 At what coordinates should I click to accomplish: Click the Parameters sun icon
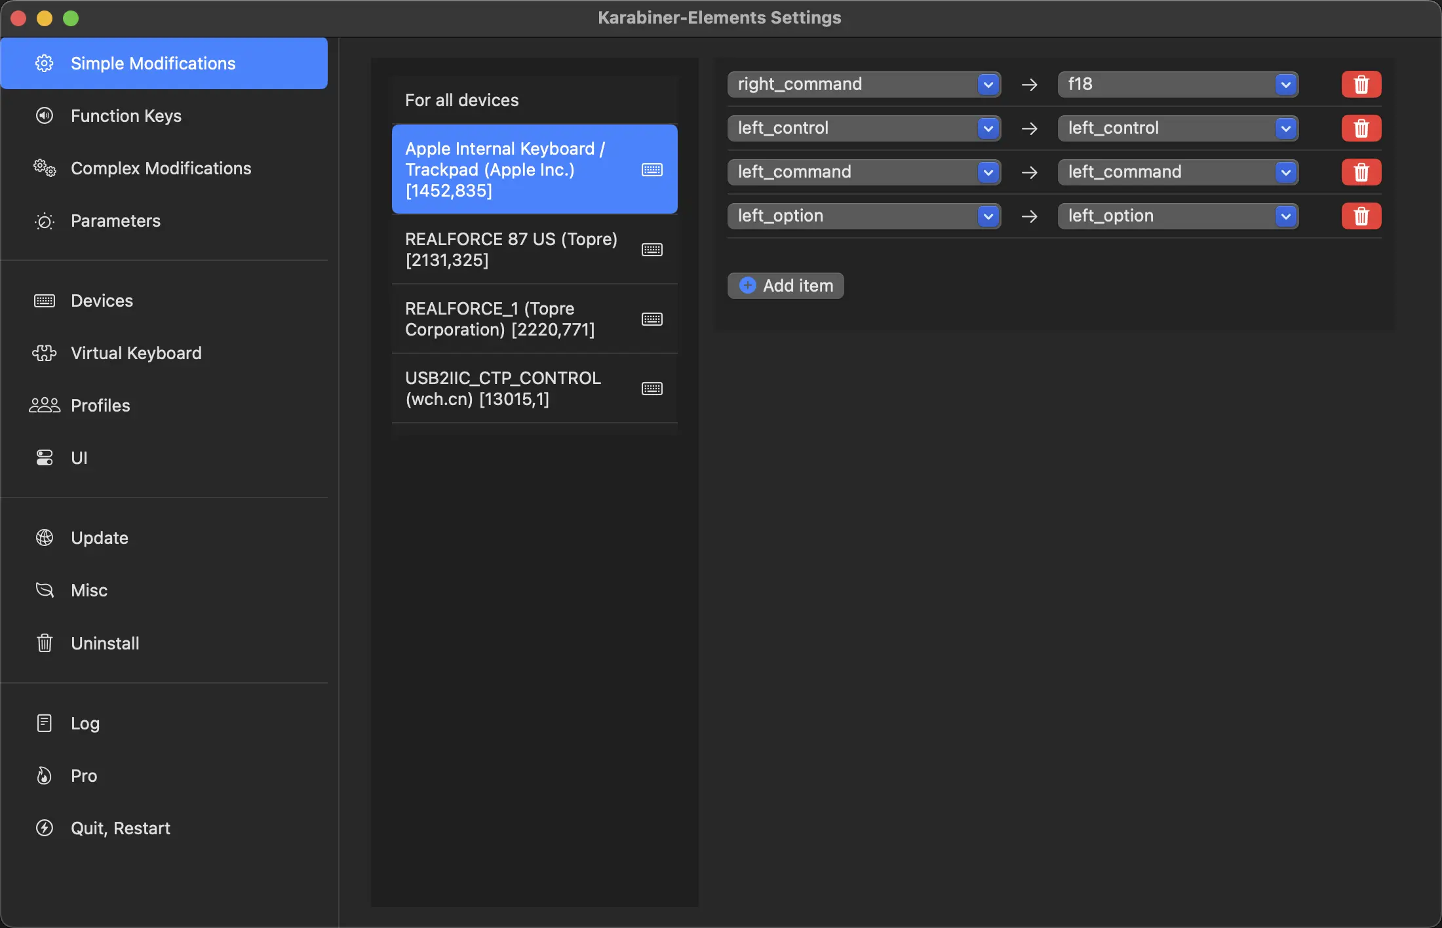click(45, 221)
